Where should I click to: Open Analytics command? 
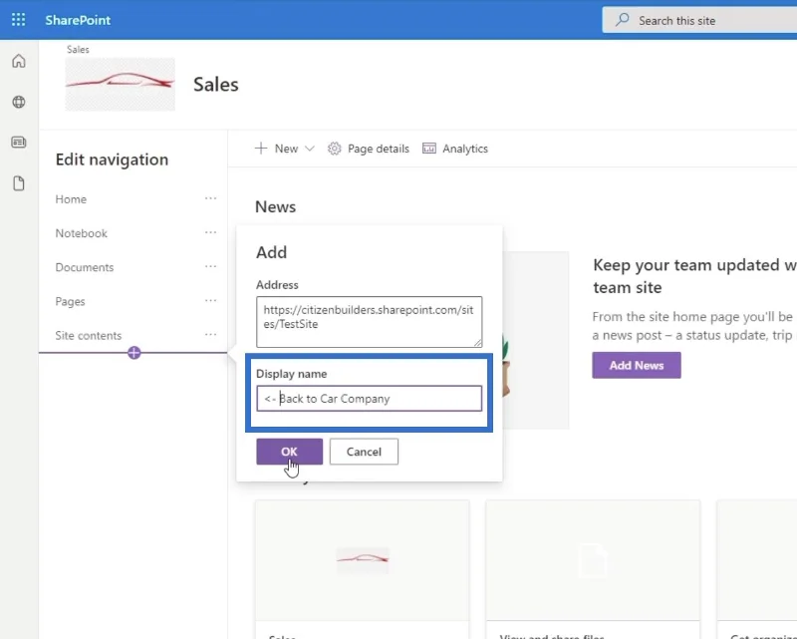(x=455, y=149)
